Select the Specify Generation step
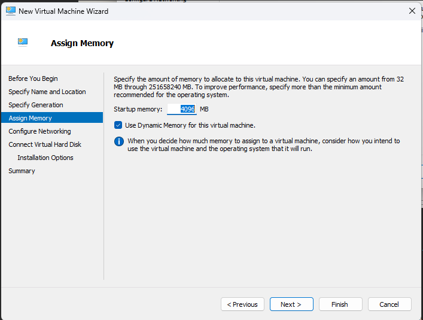Screen dimensions: 423x320 click(35, 105)
